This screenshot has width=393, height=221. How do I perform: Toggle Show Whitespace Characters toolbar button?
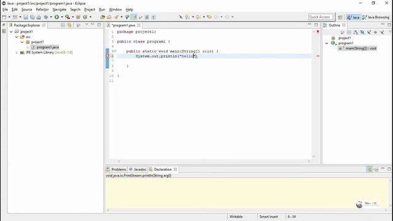[154, 17]
